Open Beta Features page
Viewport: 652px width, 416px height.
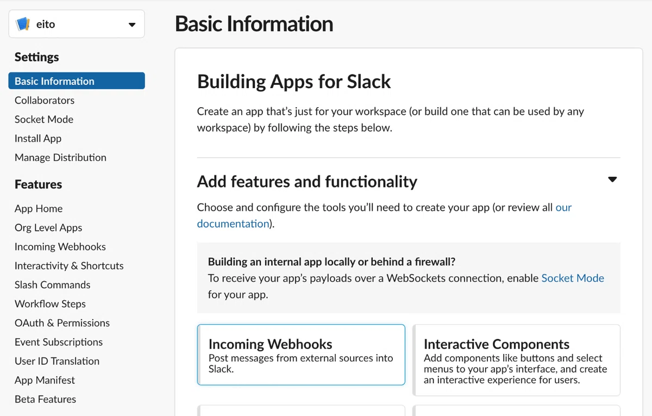point(45,399)
